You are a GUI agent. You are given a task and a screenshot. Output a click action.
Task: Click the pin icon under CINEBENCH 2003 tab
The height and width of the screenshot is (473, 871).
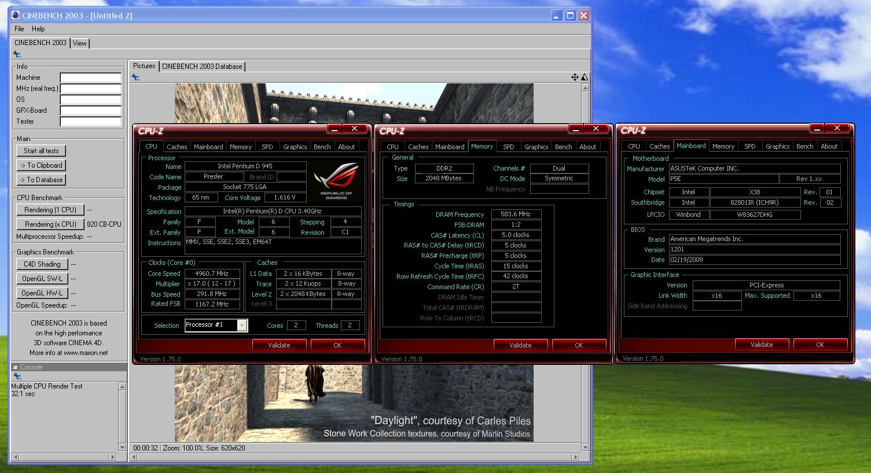click(x=17, y=54)
